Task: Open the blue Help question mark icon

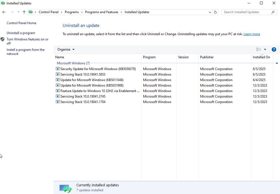Action: [274, 49]
